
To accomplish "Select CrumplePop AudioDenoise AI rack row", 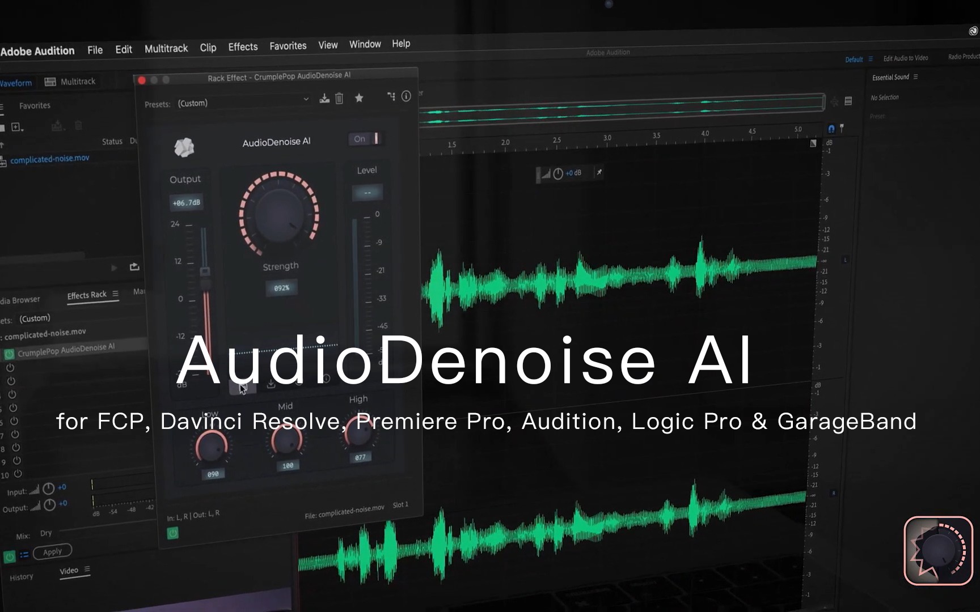I will coord(74,348).
